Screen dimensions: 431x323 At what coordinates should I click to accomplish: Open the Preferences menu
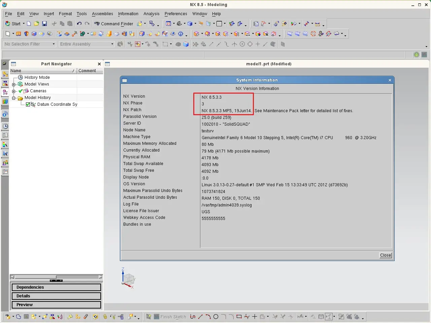[x=176, y=14]
